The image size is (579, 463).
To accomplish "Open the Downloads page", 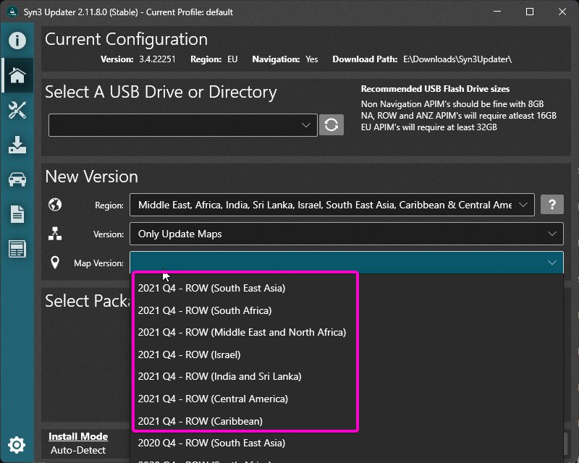I will pos(17,145).
